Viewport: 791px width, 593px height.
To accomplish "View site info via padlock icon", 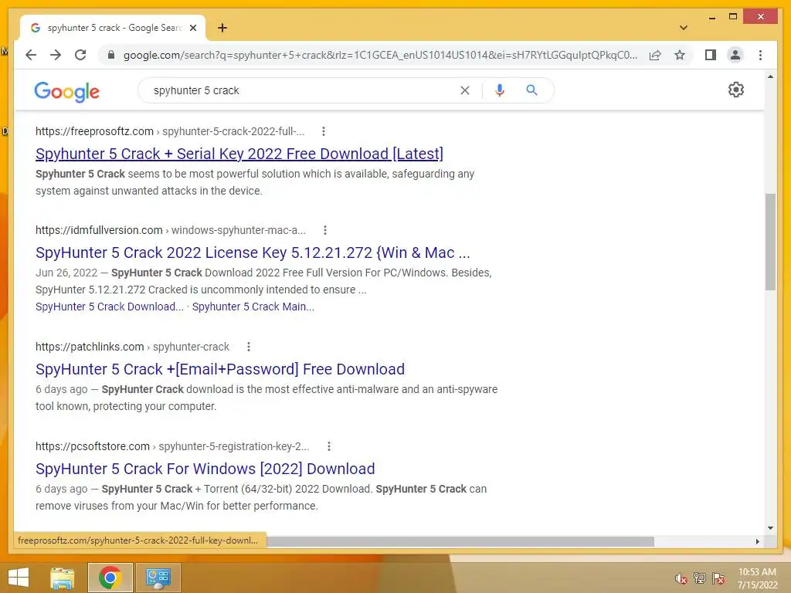I will (x=111, y=55).
